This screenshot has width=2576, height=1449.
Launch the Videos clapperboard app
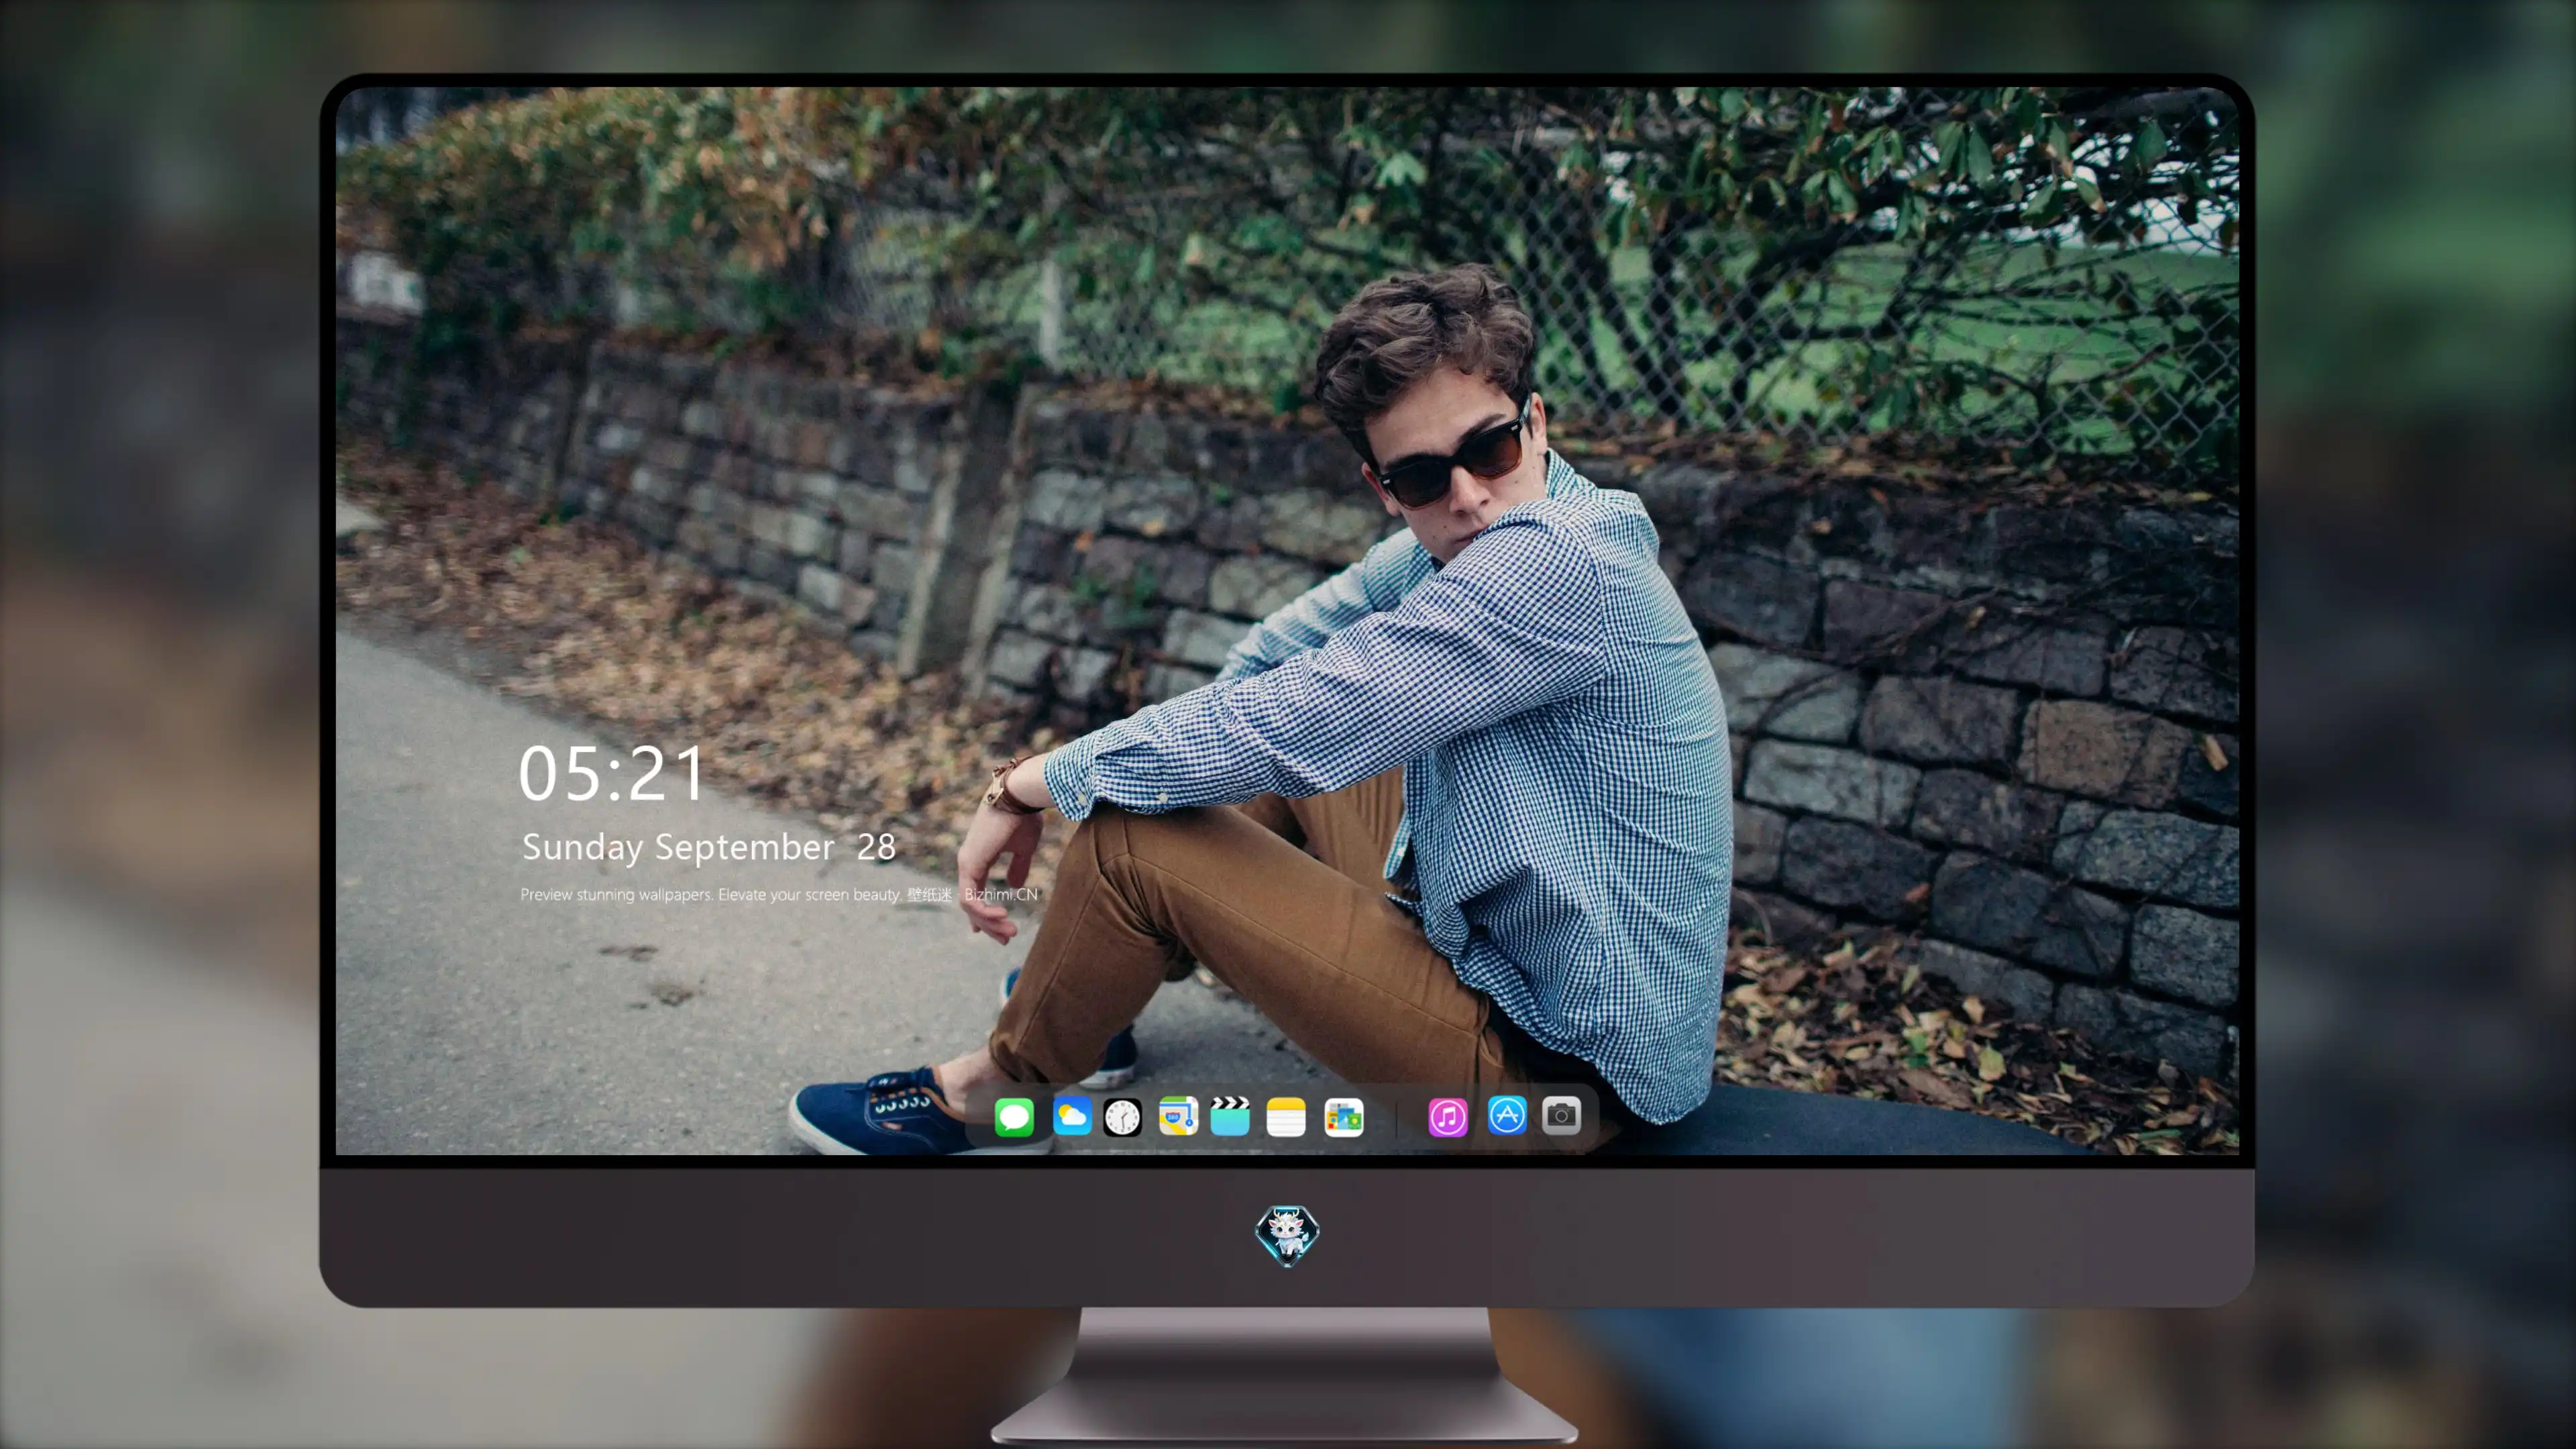1230,1116
